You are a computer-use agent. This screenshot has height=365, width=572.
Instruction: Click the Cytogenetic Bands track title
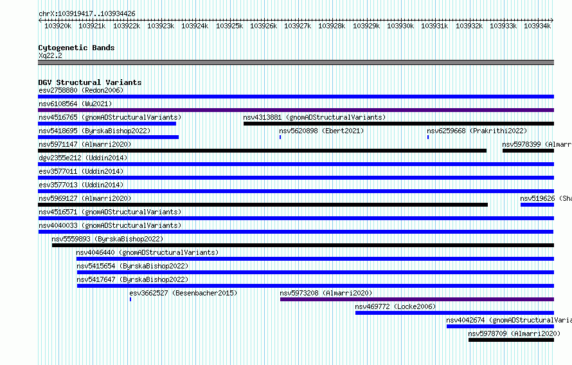(76, 48)
